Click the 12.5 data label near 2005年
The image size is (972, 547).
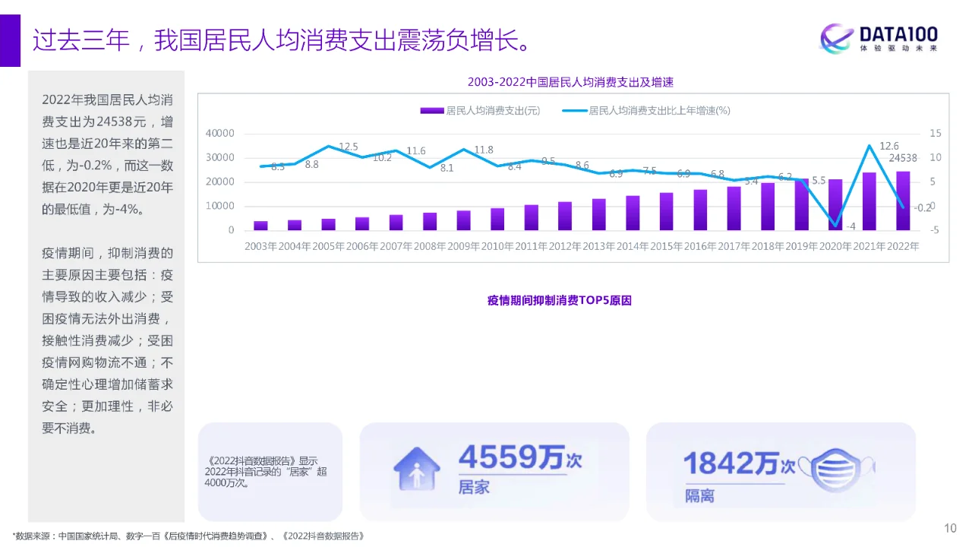coord(348,147)
